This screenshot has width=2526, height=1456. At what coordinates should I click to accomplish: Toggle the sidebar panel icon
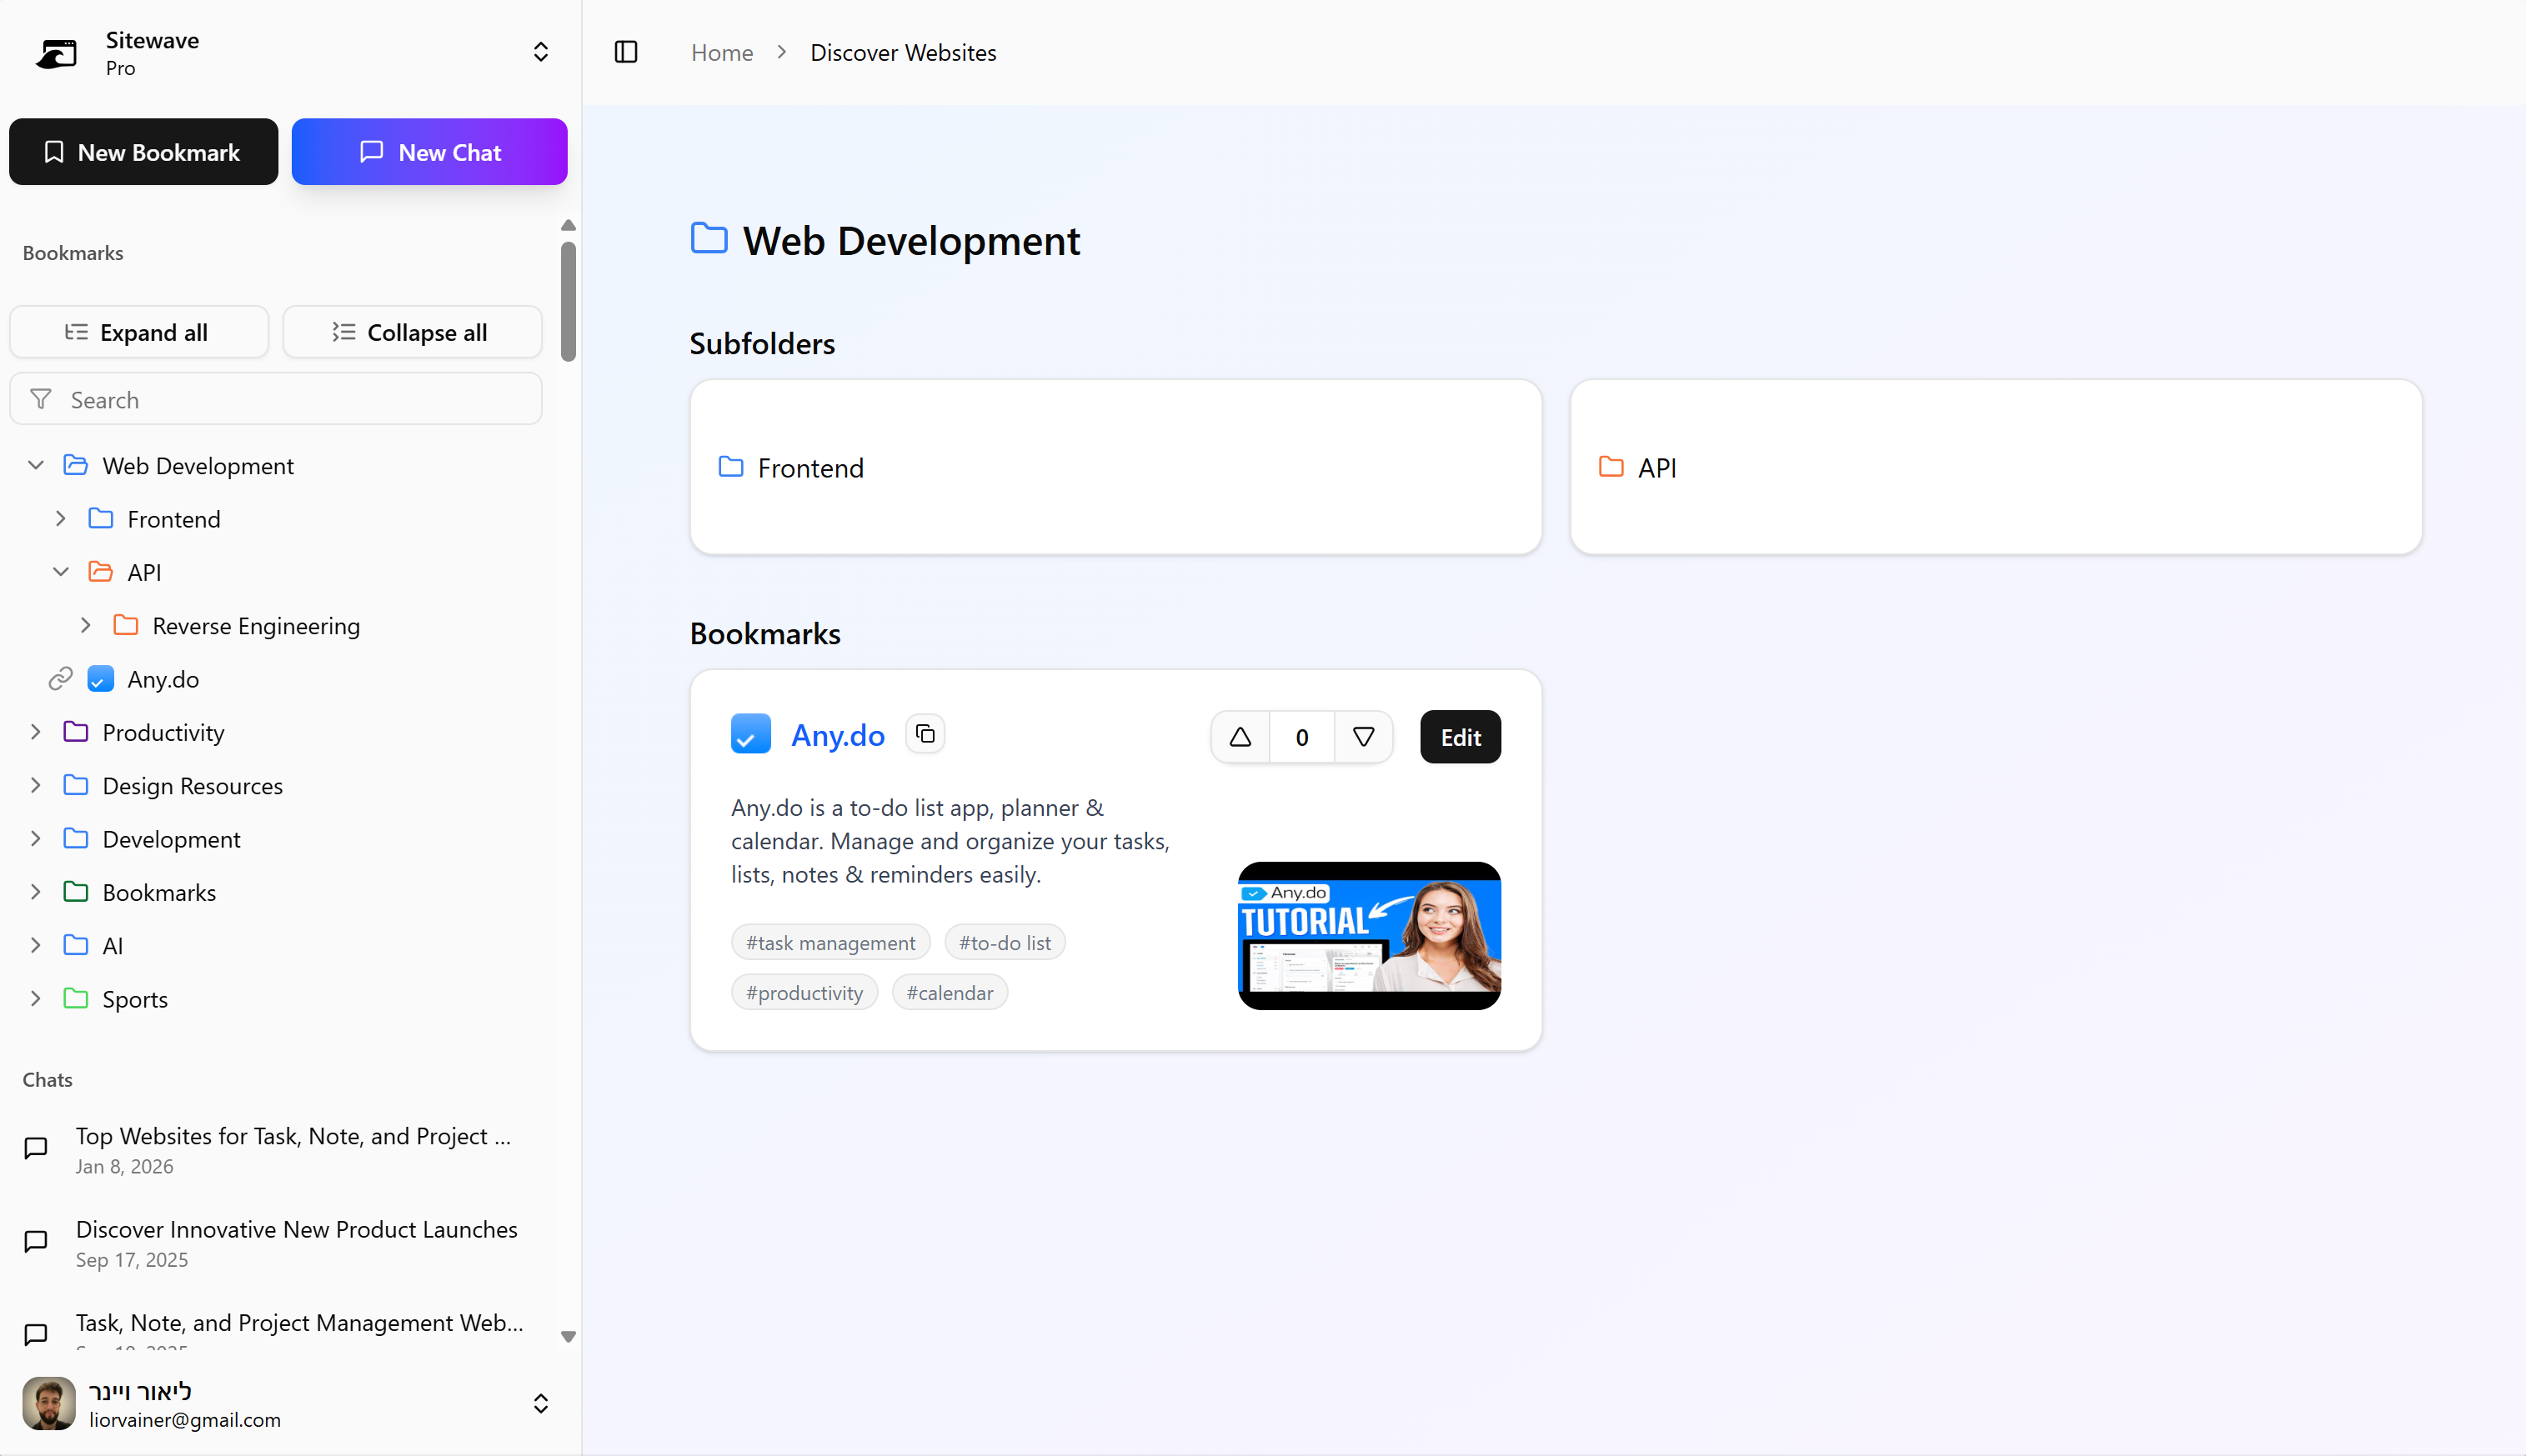[626, 52]
